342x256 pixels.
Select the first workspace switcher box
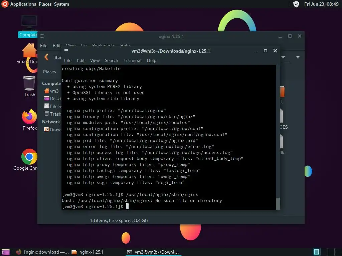316,252
